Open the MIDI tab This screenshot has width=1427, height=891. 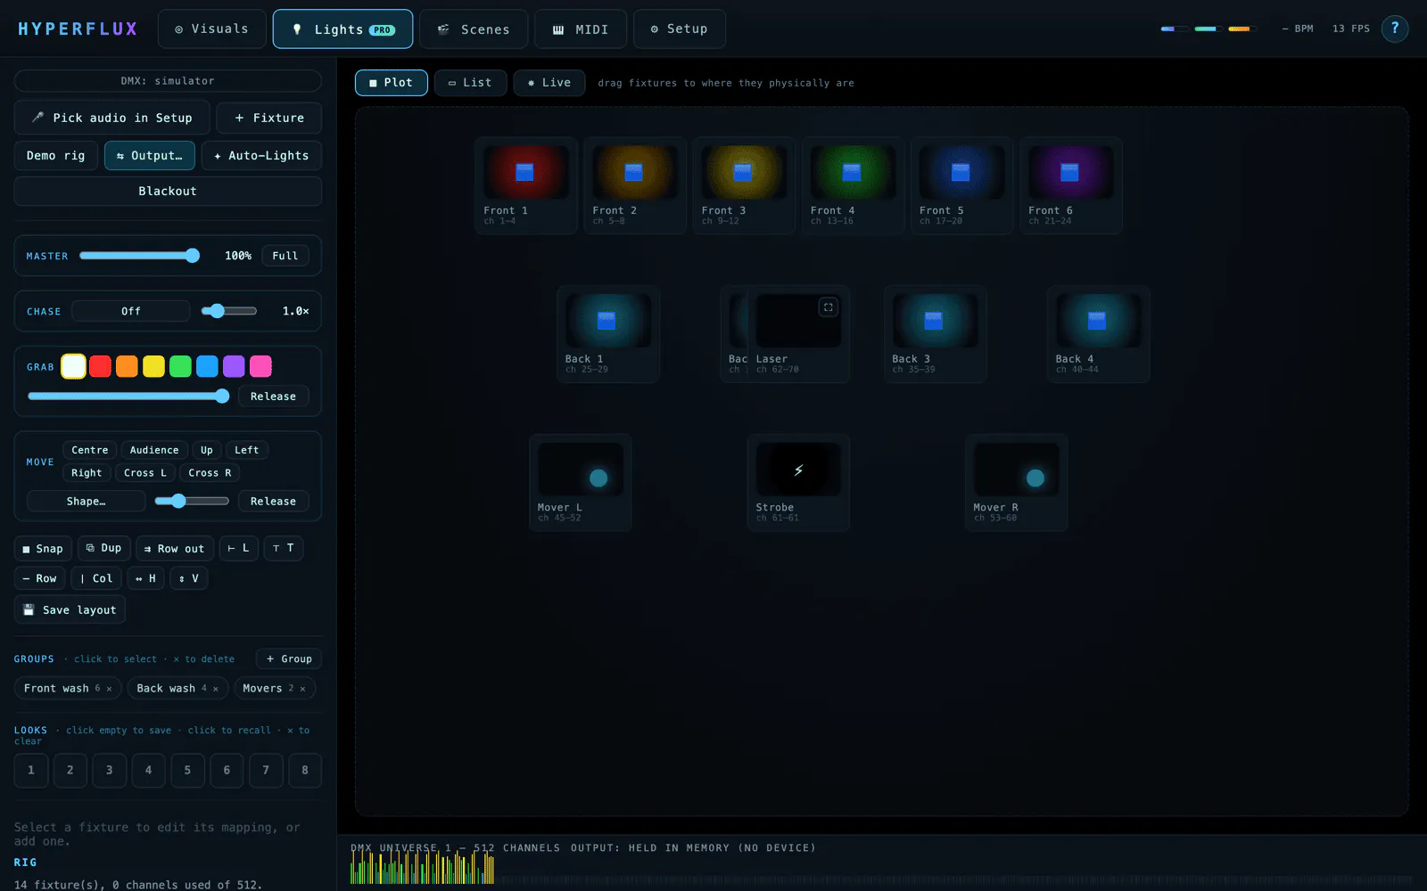[x=581, y=29]
